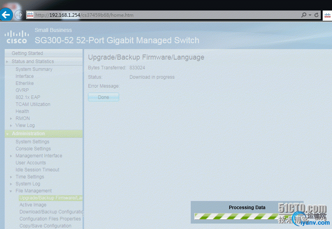Expand Time Settings tree arrow

pos(11,177)
